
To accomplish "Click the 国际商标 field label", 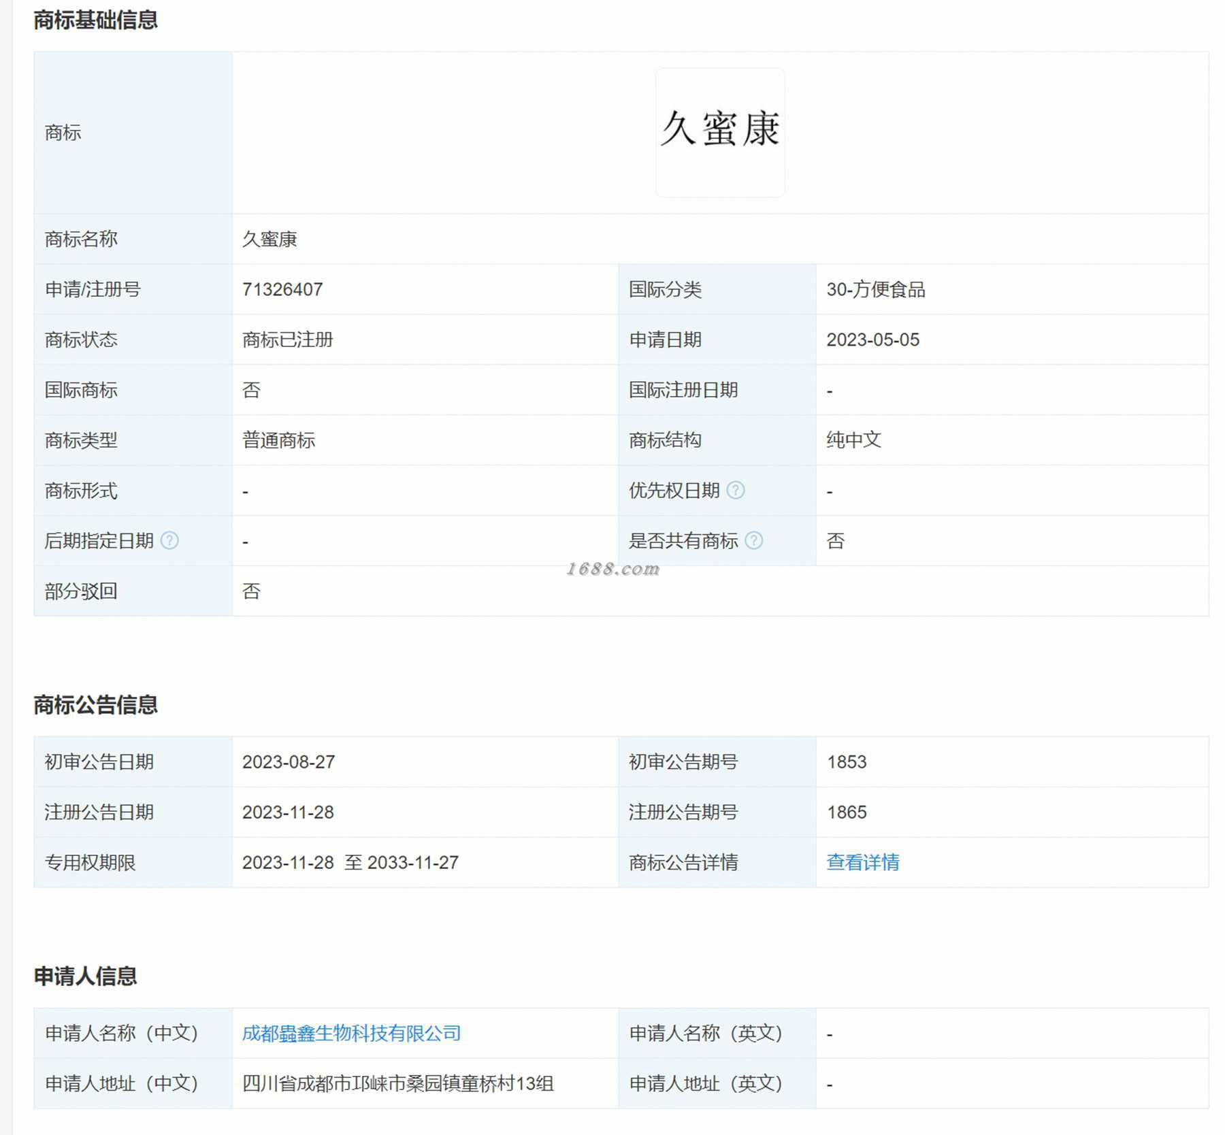I will (x=81, y=391).
